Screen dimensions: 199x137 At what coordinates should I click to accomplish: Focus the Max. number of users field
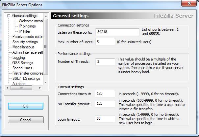point(105,42)
